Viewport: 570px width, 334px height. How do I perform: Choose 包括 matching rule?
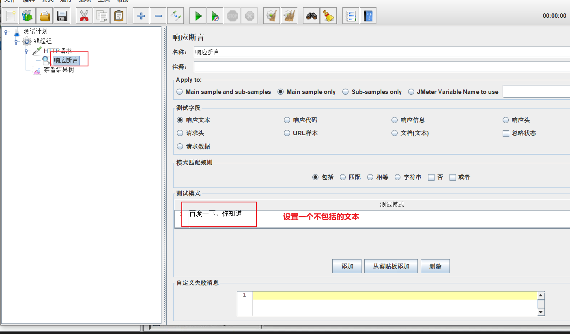(x=323, y=177)
